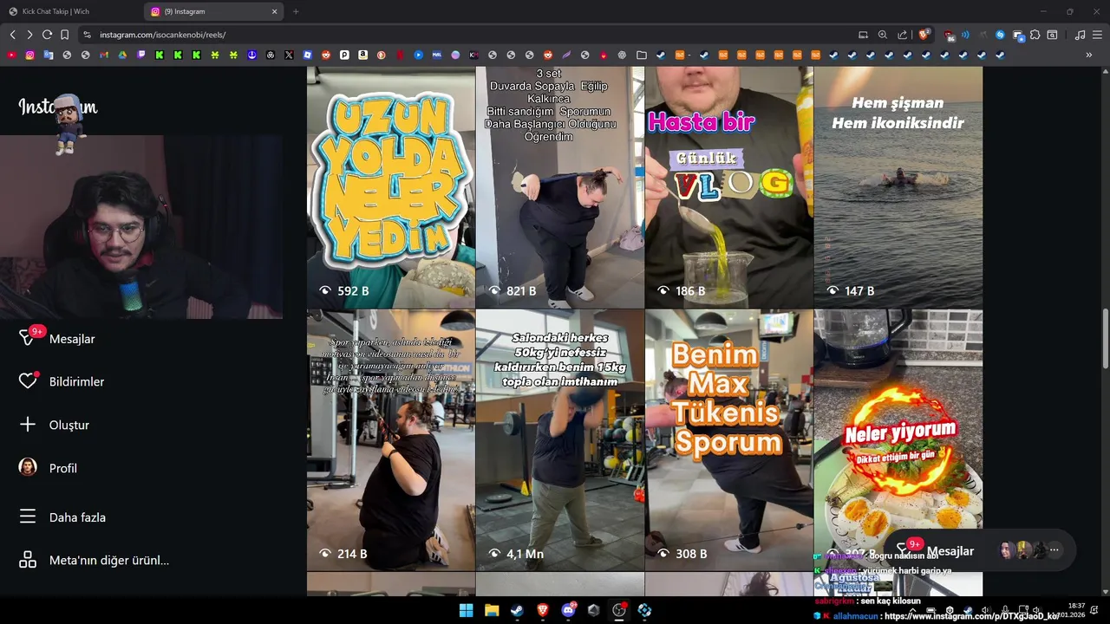The height and width of the screenshot is (624, 1110).
Task: Click the page vertical scrollbar thumb
Action: (x=1105, y=340)
